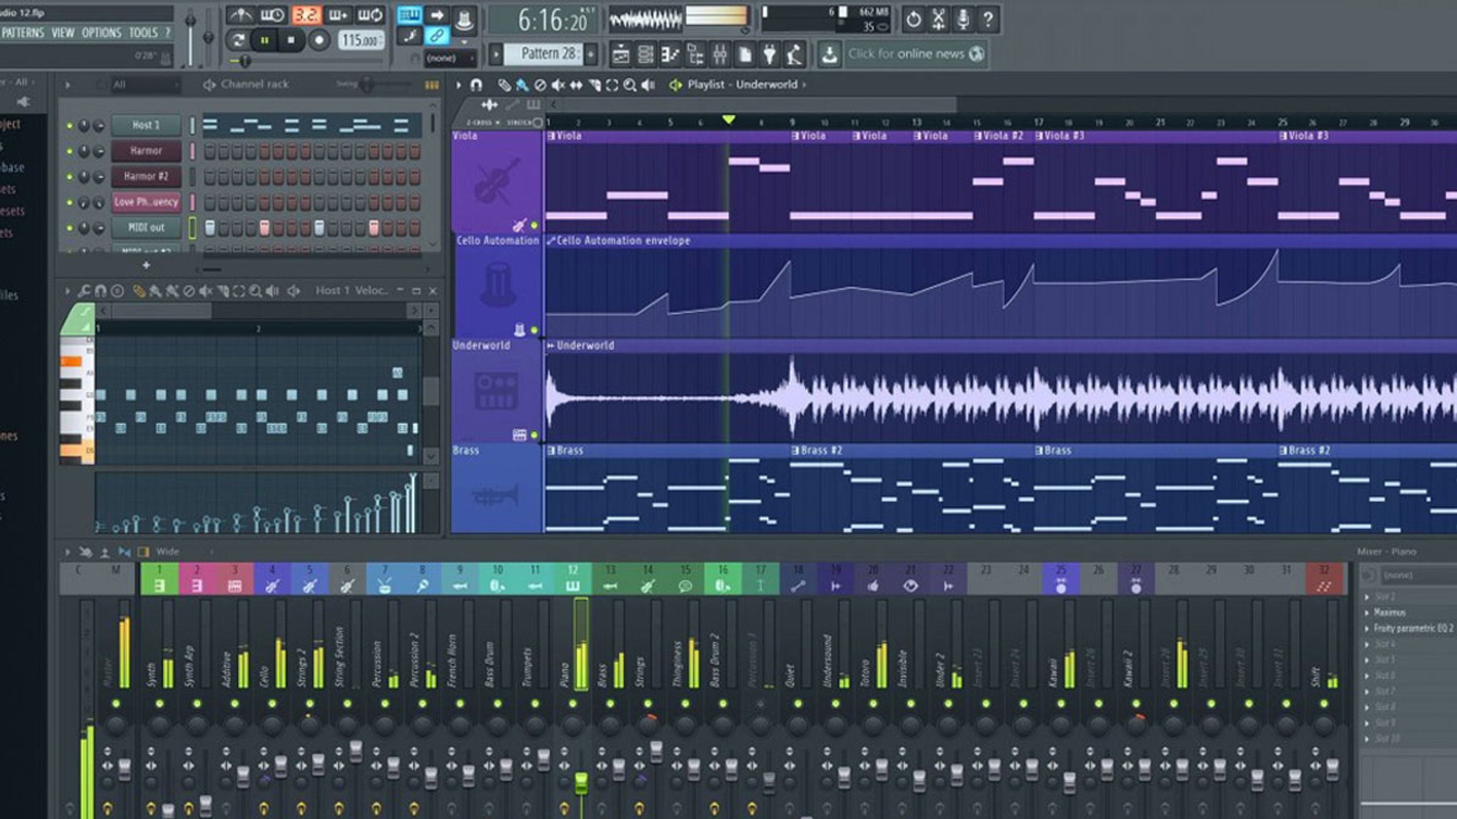Screen dimensions: 1457x819
Task: Click the Click for online news link
Action: [x=906, y=54]
